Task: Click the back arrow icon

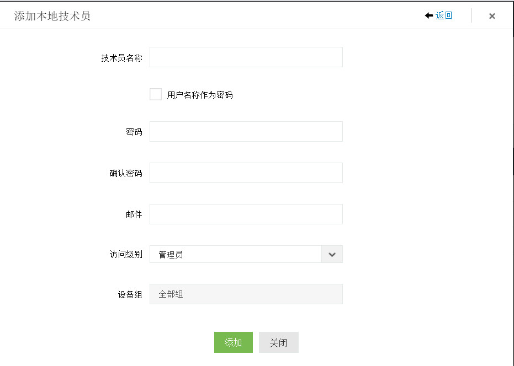Action: [x=428, y=15]
